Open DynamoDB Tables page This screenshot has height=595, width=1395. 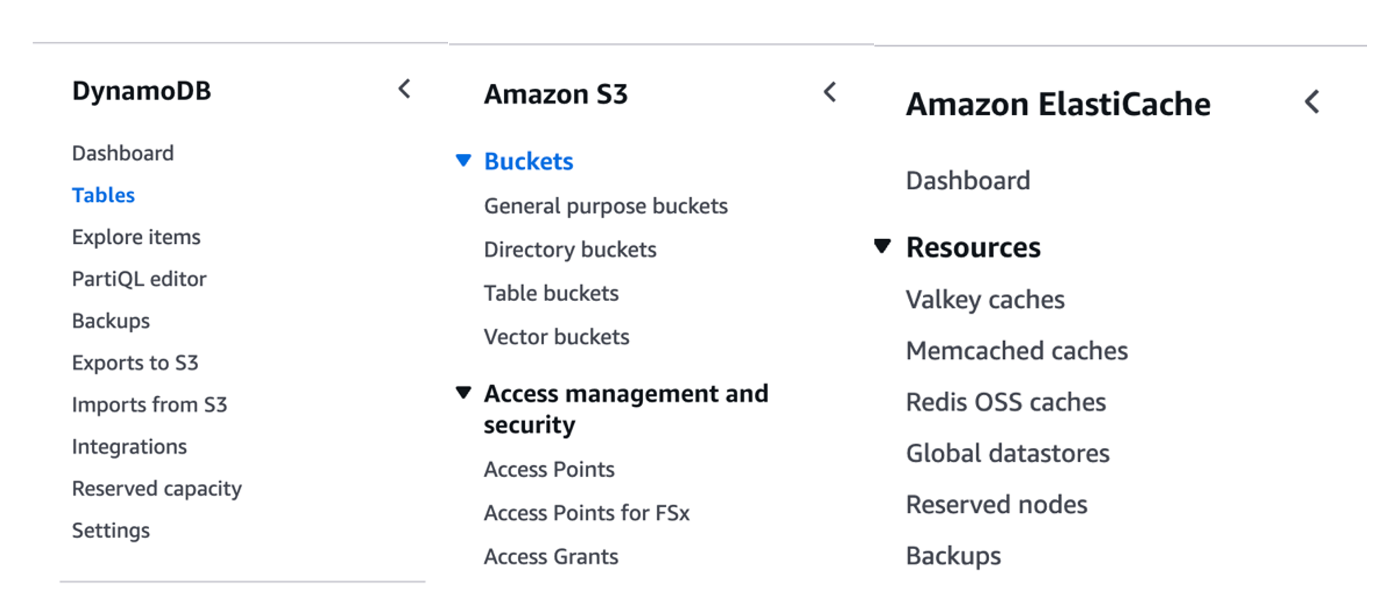(x=103, y=196)
